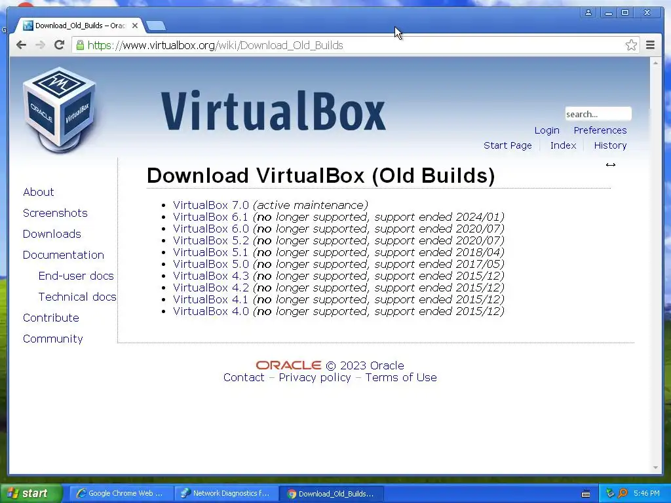Click the magnifier icon in the system tray

coord(623,493)
